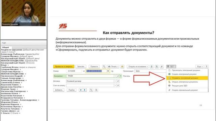Image resolution: width=216 pixels, height=121 pixels.
Task: Click chat message from С Ольга
Action: pos(10,113)
